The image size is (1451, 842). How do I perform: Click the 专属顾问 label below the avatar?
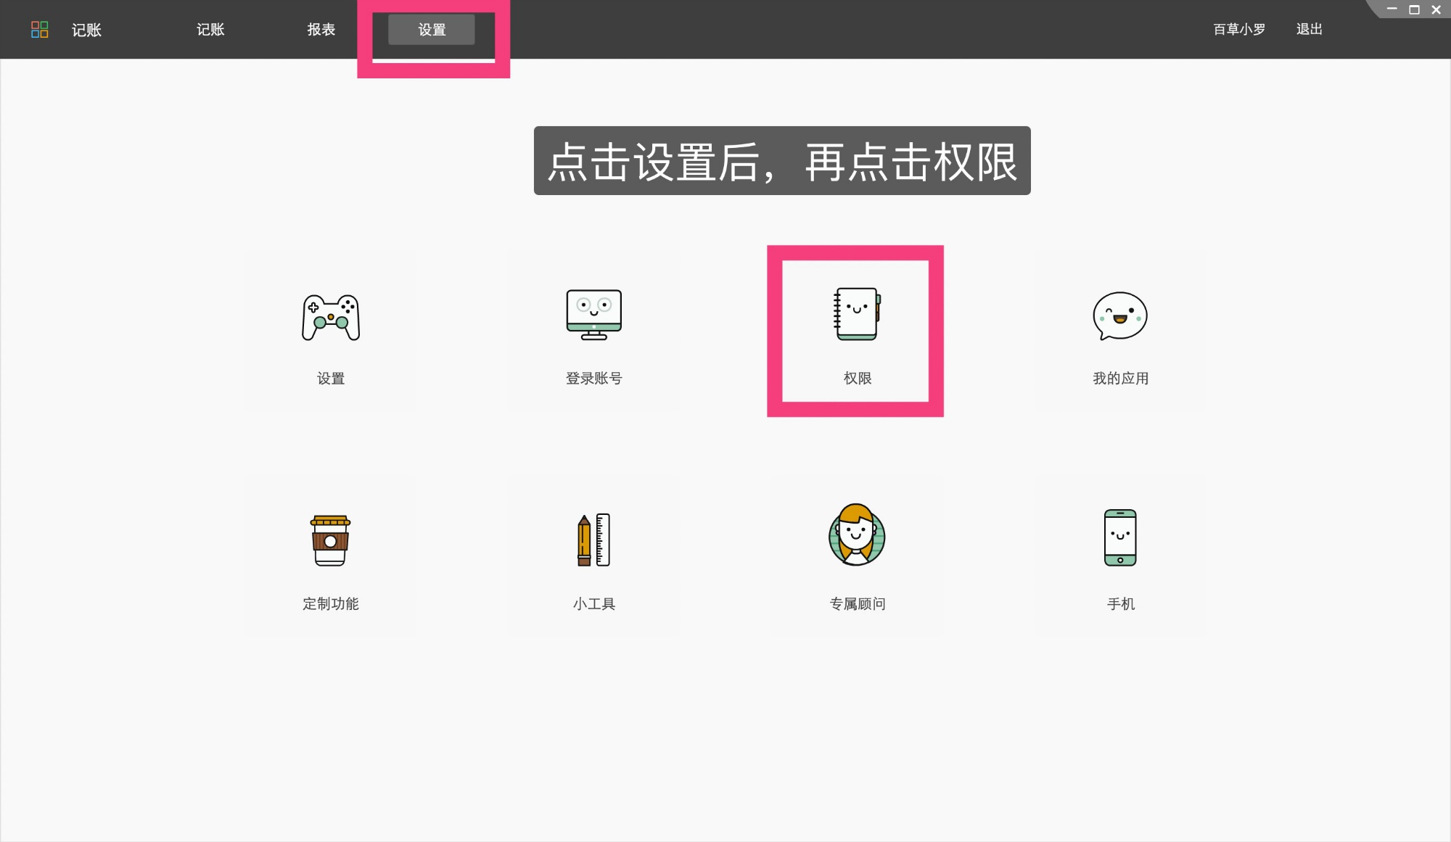pyautogui.click(x=858, y=603)
